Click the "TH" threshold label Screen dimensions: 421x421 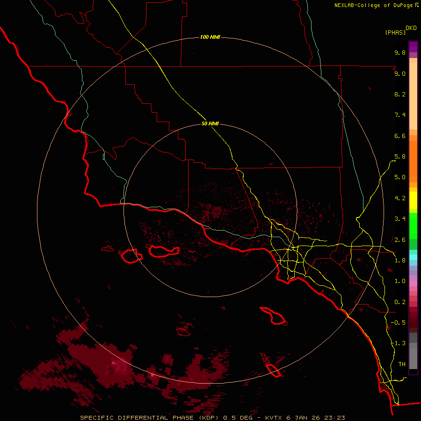pos(402,364)
